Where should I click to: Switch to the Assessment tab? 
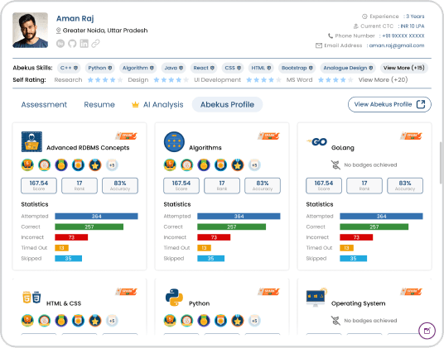44,105
